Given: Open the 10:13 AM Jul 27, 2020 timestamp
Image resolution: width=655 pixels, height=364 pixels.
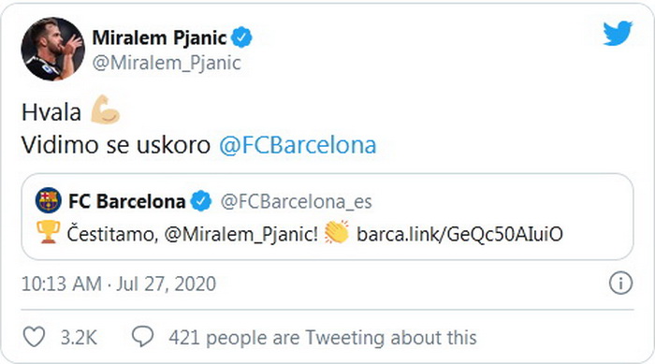Looking at the screenshot, I should [x=119, y=284].
